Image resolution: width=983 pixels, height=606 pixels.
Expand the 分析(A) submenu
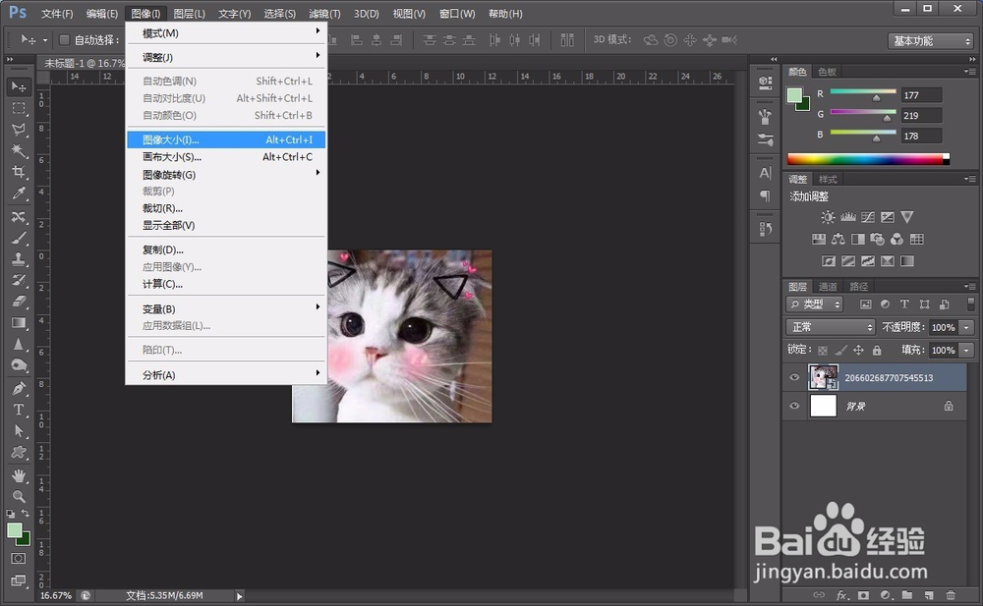[226, 375]
